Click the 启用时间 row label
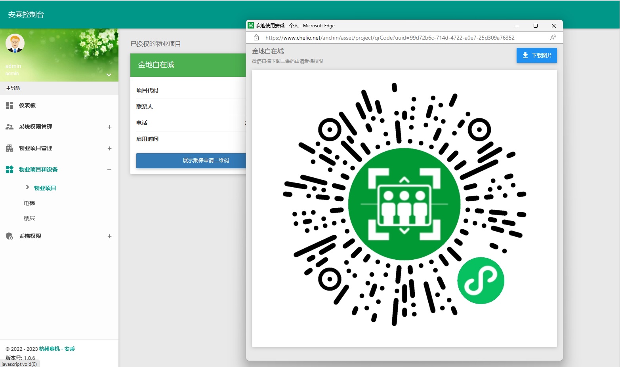 147,139
